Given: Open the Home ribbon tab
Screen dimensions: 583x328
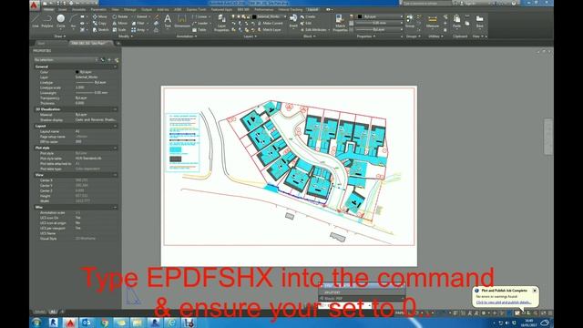Looking at the screenshot, I should (x=48, y=10).
